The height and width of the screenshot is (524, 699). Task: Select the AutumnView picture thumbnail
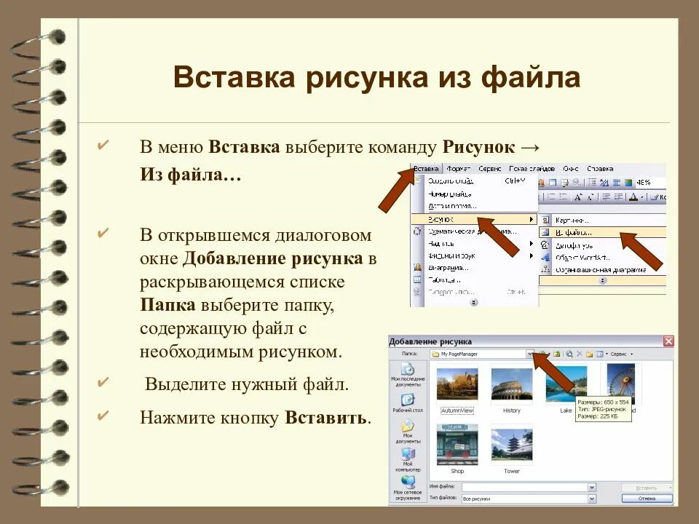point(457,386)
